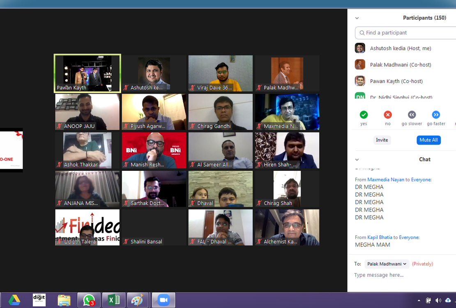Collapse the Chat panel chevron
This screenshot has width=456, height=308.
coord(357,160)
